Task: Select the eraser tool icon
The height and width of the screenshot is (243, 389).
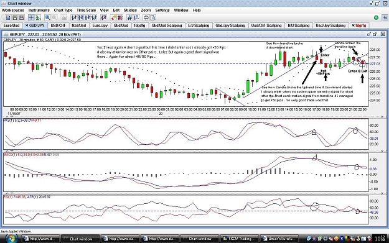Action: 113,17
